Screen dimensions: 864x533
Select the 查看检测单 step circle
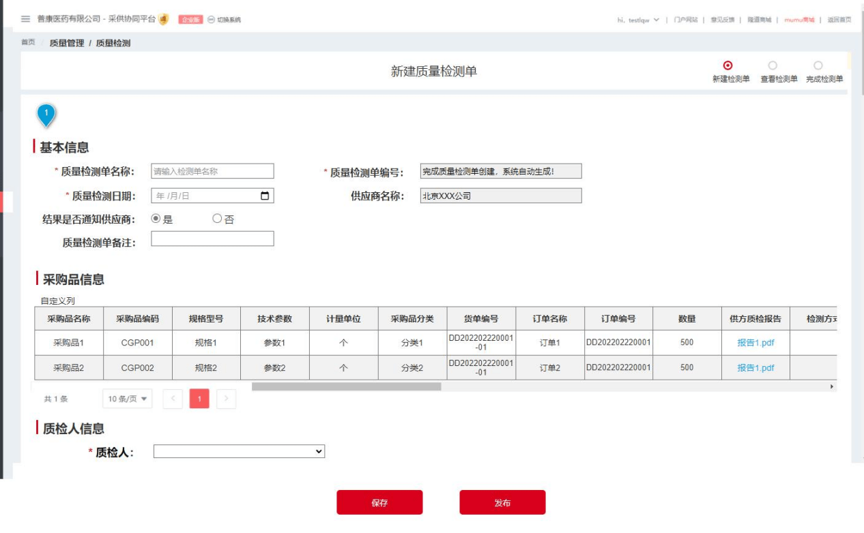click(x=773, y=66)
